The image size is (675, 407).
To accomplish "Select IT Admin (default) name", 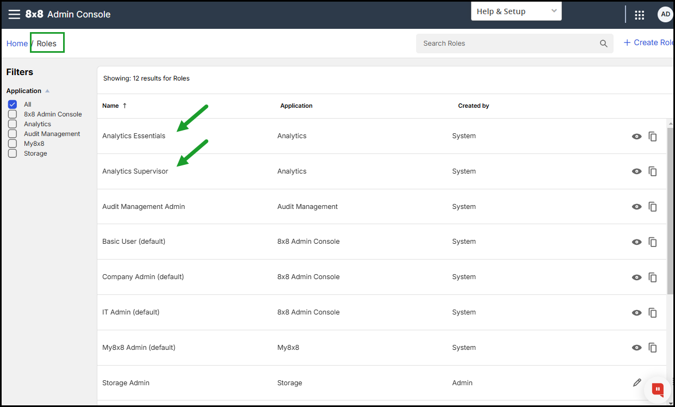I will point(131,312).
